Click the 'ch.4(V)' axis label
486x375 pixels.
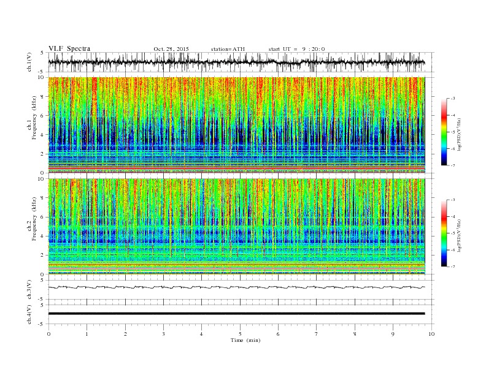click(x=29, y=314)
